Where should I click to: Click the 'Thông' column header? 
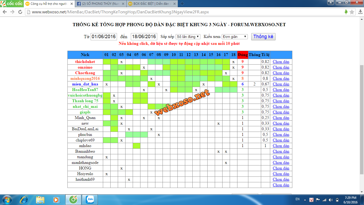coord(254,55)
